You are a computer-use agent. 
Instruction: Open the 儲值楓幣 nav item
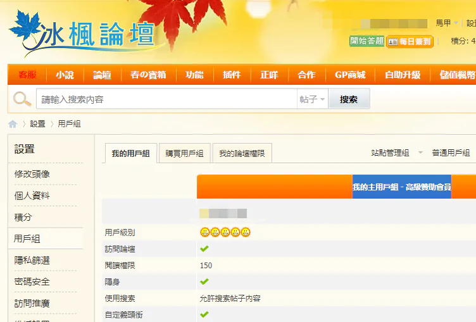pos(457,75)
